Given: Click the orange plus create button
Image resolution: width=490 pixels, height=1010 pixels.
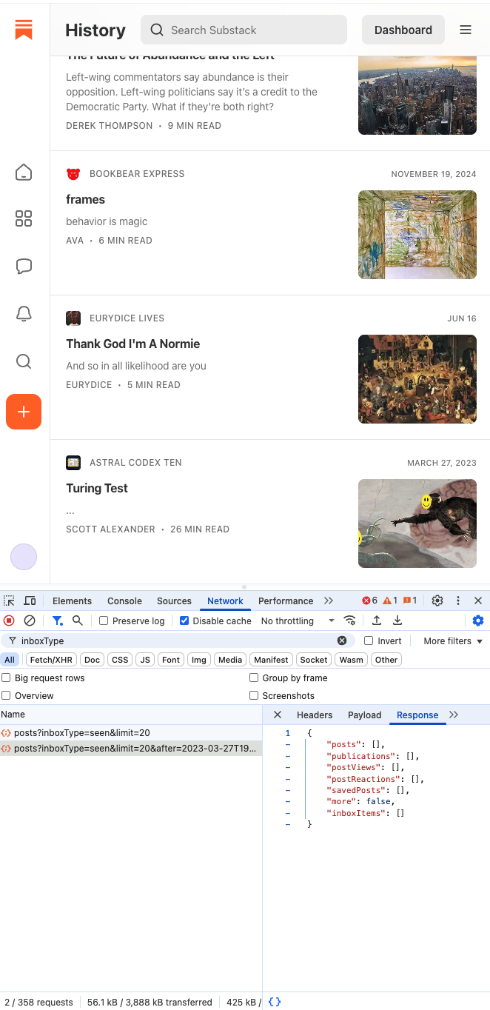Looking at the screenshot, I should [24, 412].
